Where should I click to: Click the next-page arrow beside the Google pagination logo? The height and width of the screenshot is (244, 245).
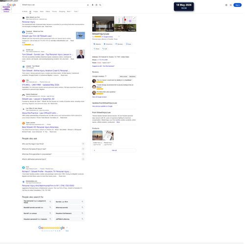point(68,228)
